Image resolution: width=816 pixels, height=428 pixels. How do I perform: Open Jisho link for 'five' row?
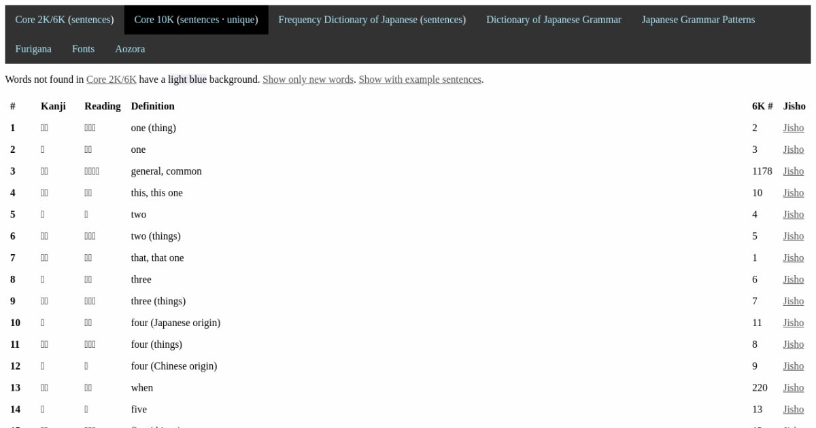(x=793, y=410)
